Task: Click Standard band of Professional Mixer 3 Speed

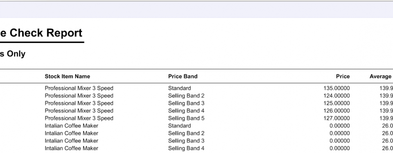Action: [x=179, y=88]
